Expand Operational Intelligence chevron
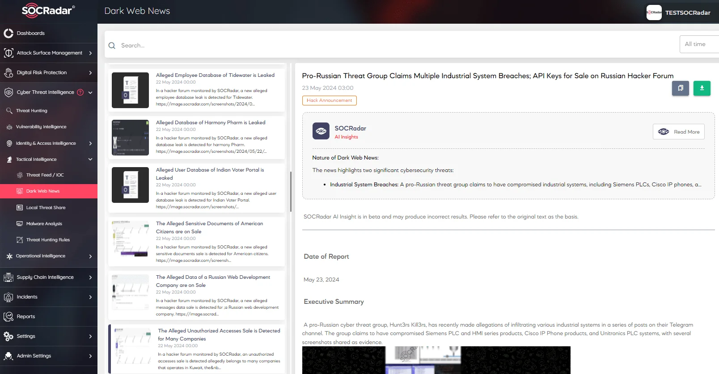Viewport: 719px width, 374px height. [x=90, y=256]
